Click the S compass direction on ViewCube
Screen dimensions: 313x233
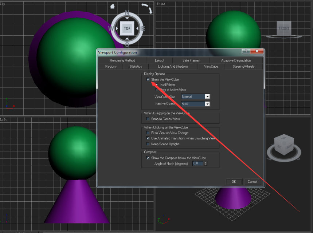pos(127,44)
